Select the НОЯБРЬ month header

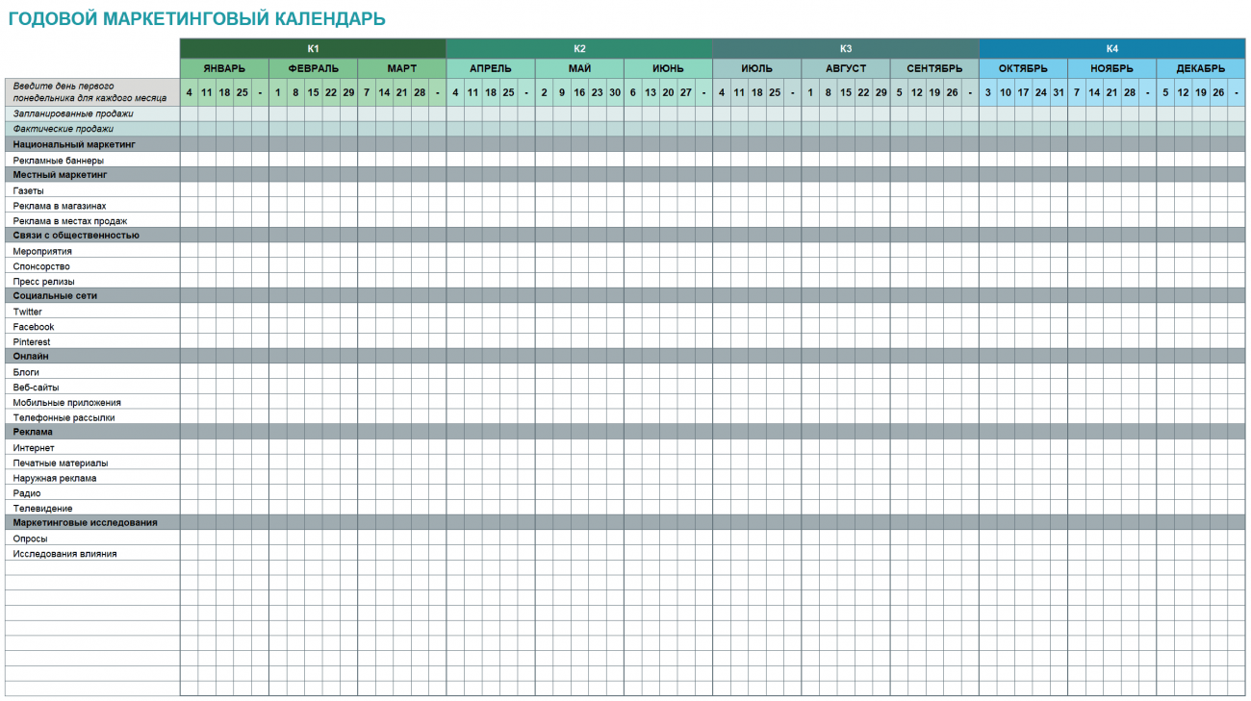[x=1111, y=68]
